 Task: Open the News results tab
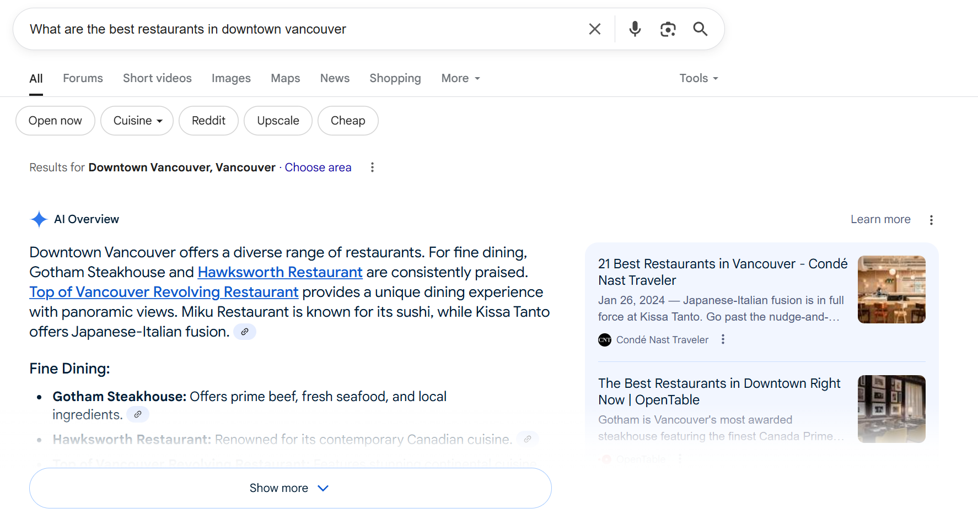tap(335, 78)
